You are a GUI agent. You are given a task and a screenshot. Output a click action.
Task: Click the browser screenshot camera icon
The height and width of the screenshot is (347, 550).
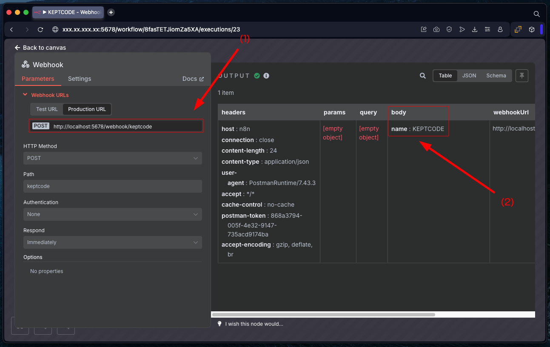pos(436,29)
